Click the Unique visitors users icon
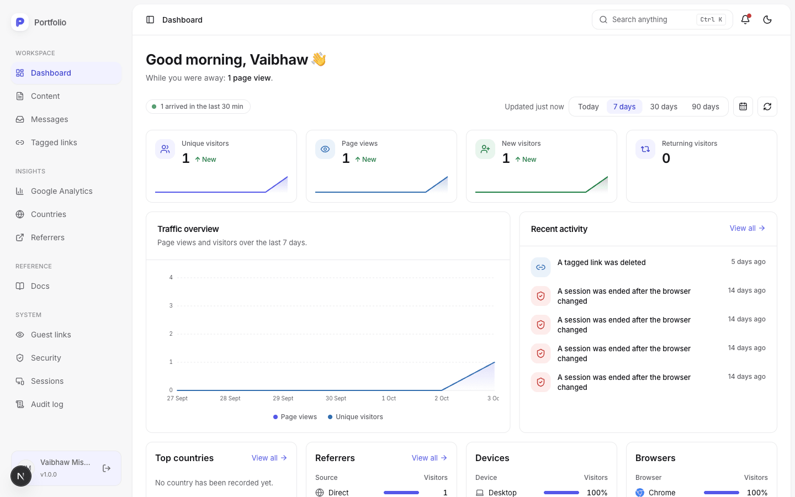The width and height of the screenshot is (795, 497). coord(165,149)
